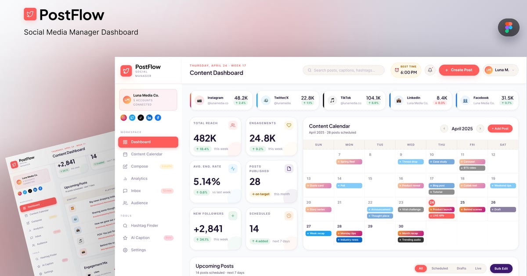
Task: Click the on target badge in Posts Published
Action: pyautogui.click(x=260, y=194)
